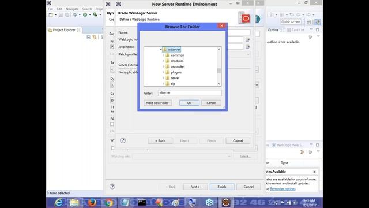Image resolution: width=369 pixels, height=208 pixels.
Task: Click the folder tree scrollbar thumb
Action: (x=219, y=70)
